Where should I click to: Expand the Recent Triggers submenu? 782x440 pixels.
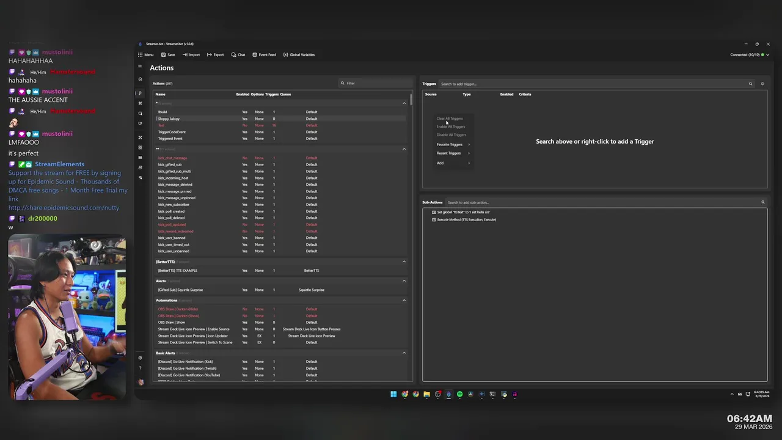pyautogui.click(x=453, y=153)
